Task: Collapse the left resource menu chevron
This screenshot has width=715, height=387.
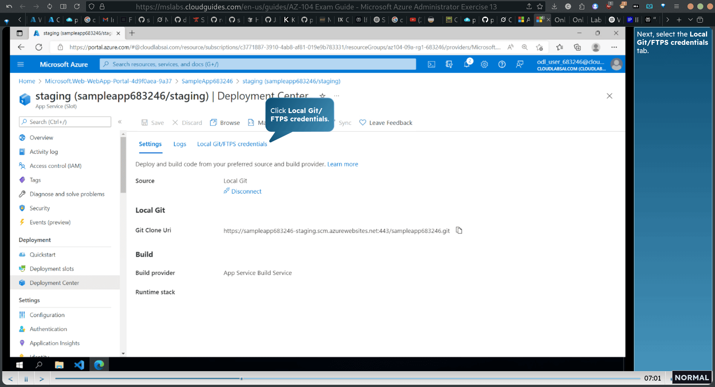Action: pos(120,122)
